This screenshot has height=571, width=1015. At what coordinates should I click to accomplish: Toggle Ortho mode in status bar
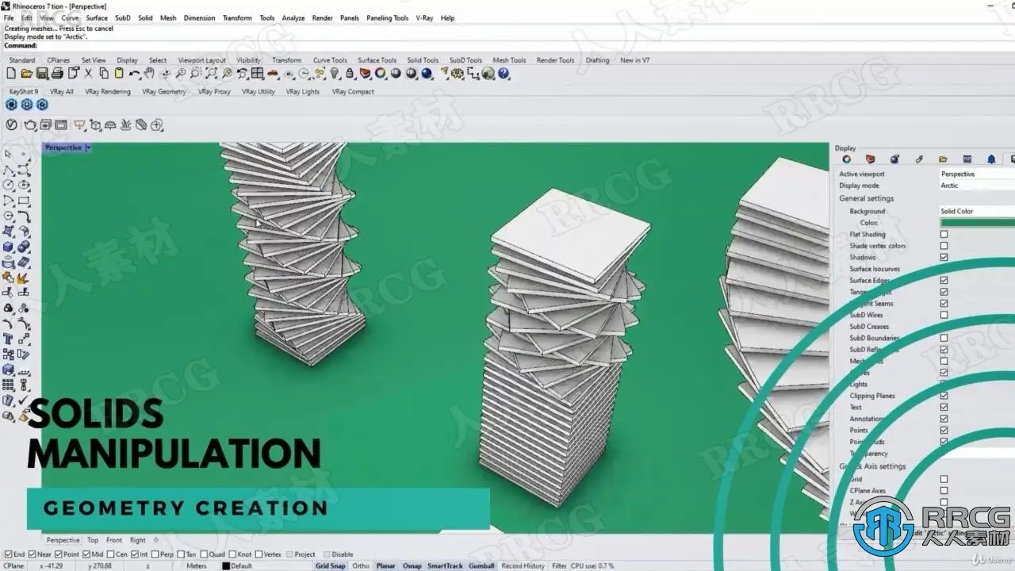(361, 566)
